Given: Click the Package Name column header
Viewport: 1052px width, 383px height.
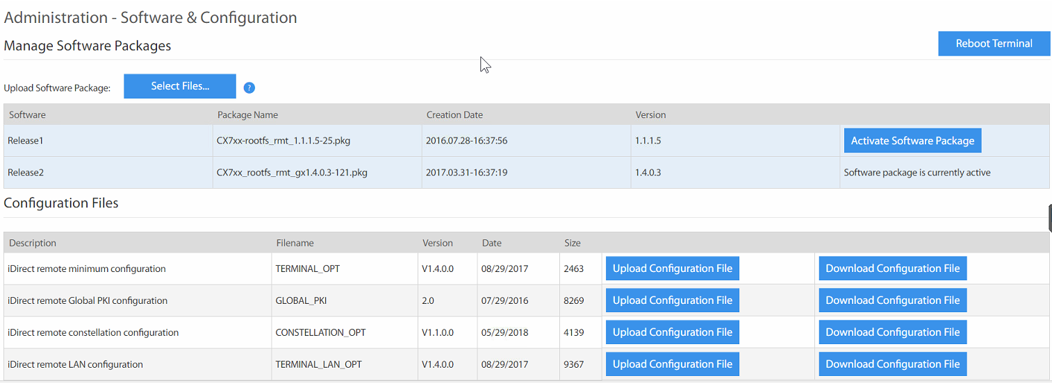Looking at the screenshot, I should (247, 114).
